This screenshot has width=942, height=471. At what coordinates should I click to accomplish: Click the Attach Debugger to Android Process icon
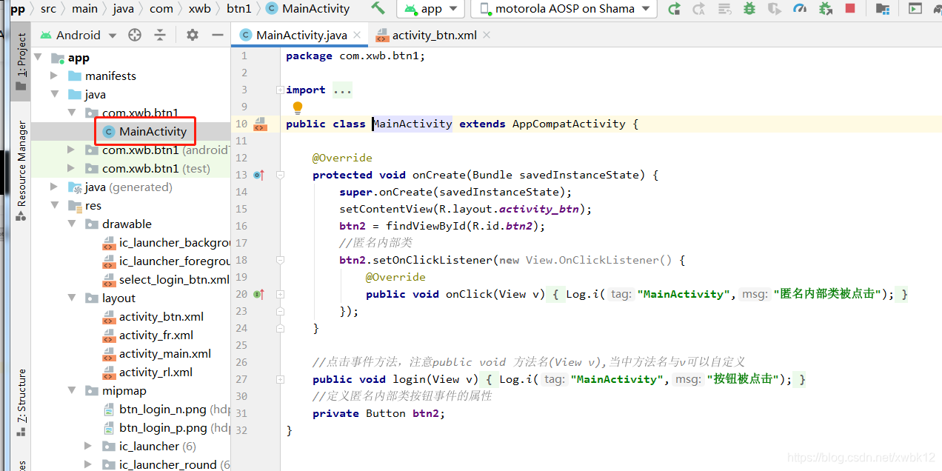click(825, 9)
